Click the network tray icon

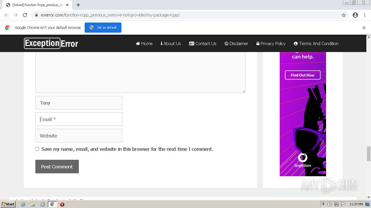[337, 204]
